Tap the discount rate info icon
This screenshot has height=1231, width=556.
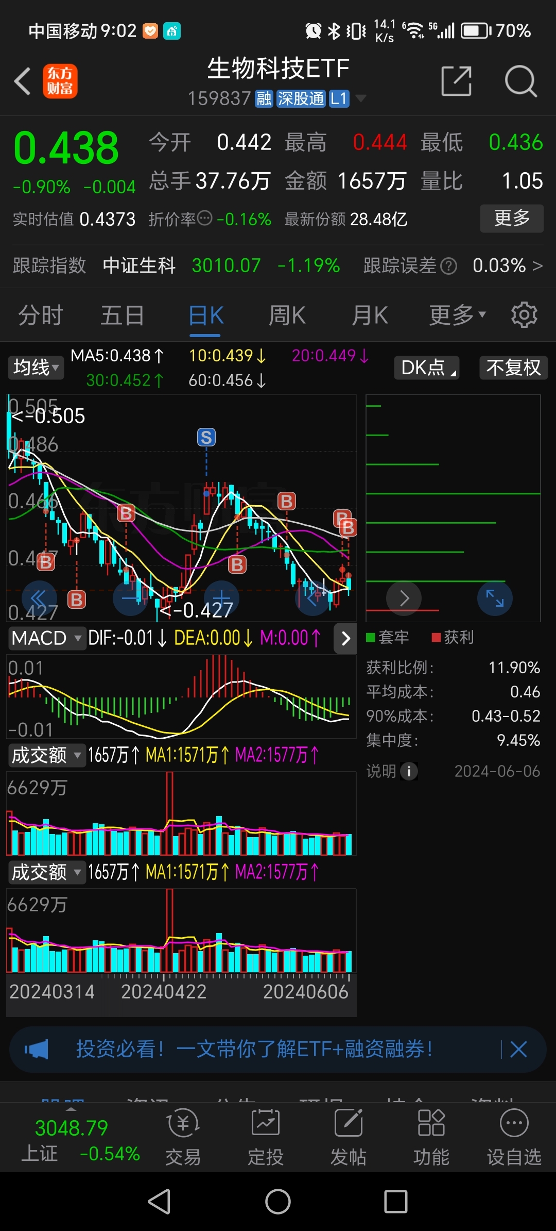[x=204, y=219]
